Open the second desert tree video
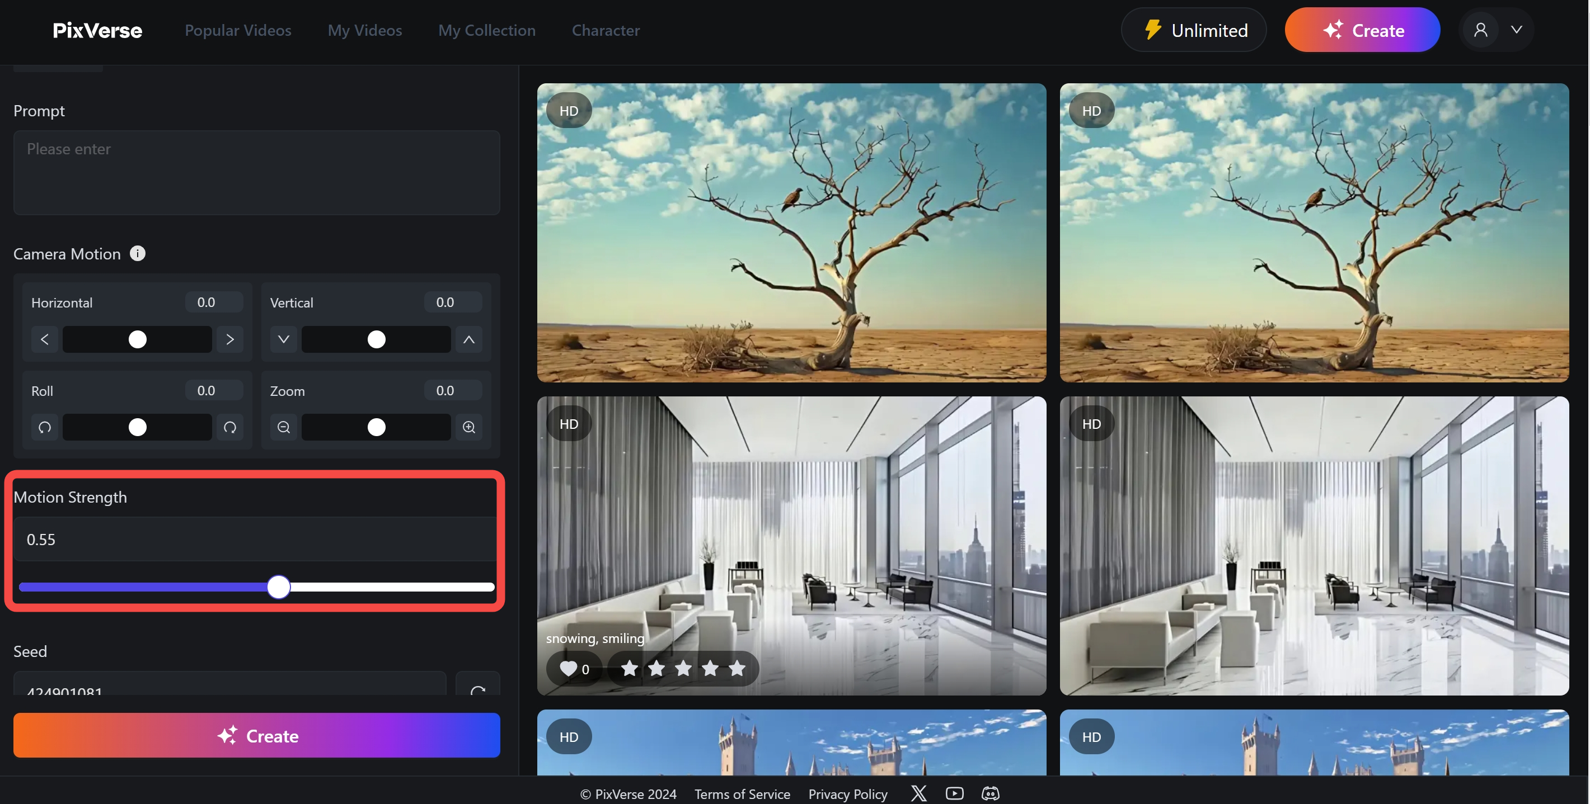Viewport: 1590px width, 804px height. [x=1314, y=233]
